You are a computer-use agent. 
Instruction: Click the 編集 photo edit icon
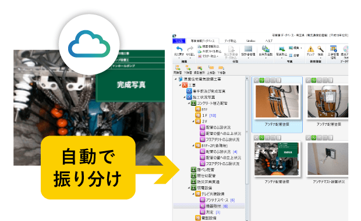pos(291,48)
